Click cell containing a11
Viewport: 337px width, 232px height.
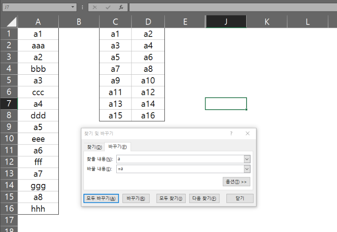115,92
